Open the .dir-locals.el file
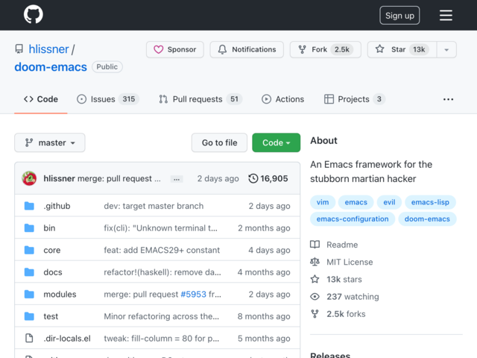The width and height of the screenshot is (477, 358). (67, 338)
